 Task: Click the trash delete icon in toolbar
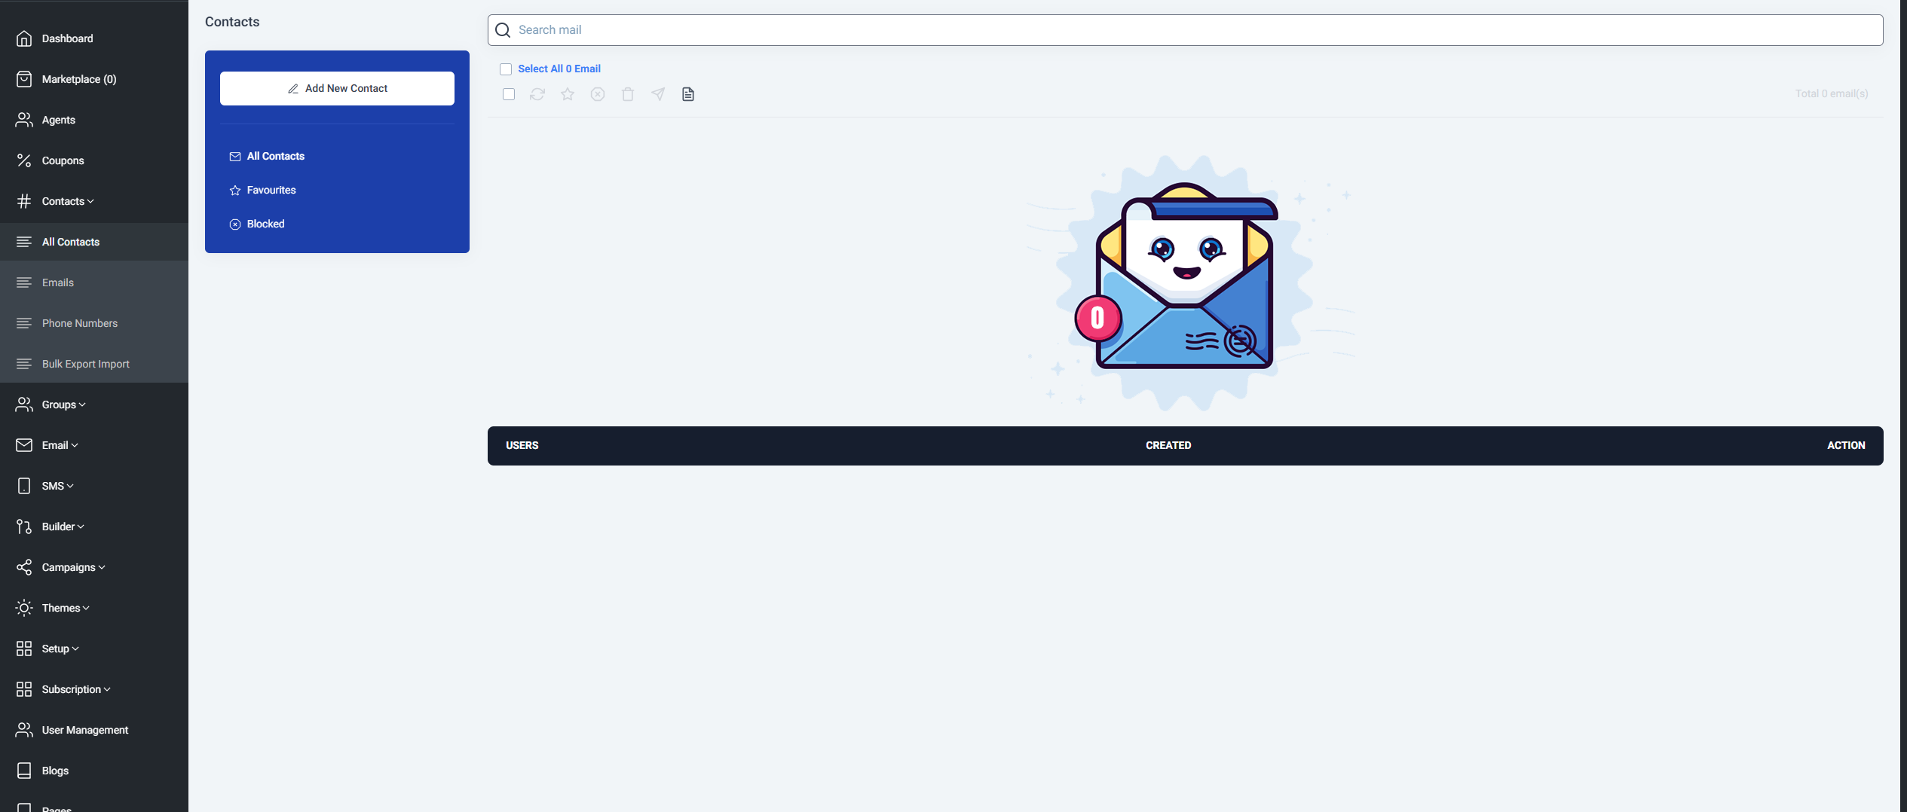pos(628,94)
